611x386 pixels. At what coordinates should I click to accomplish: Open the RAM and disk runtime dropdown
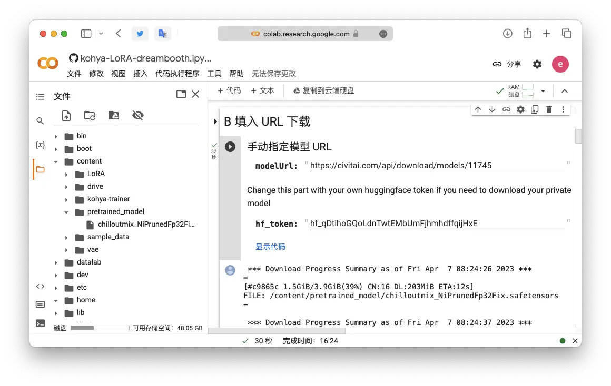pyautogui.click(x=543, y=91)
